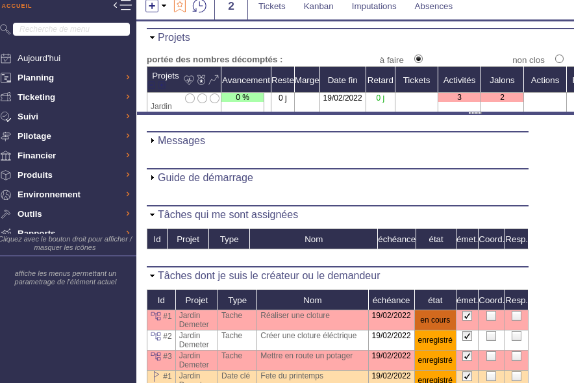Open the Imputations tab
The height and width of the screenshot is (383, 574).
click(x=374, y=6)
